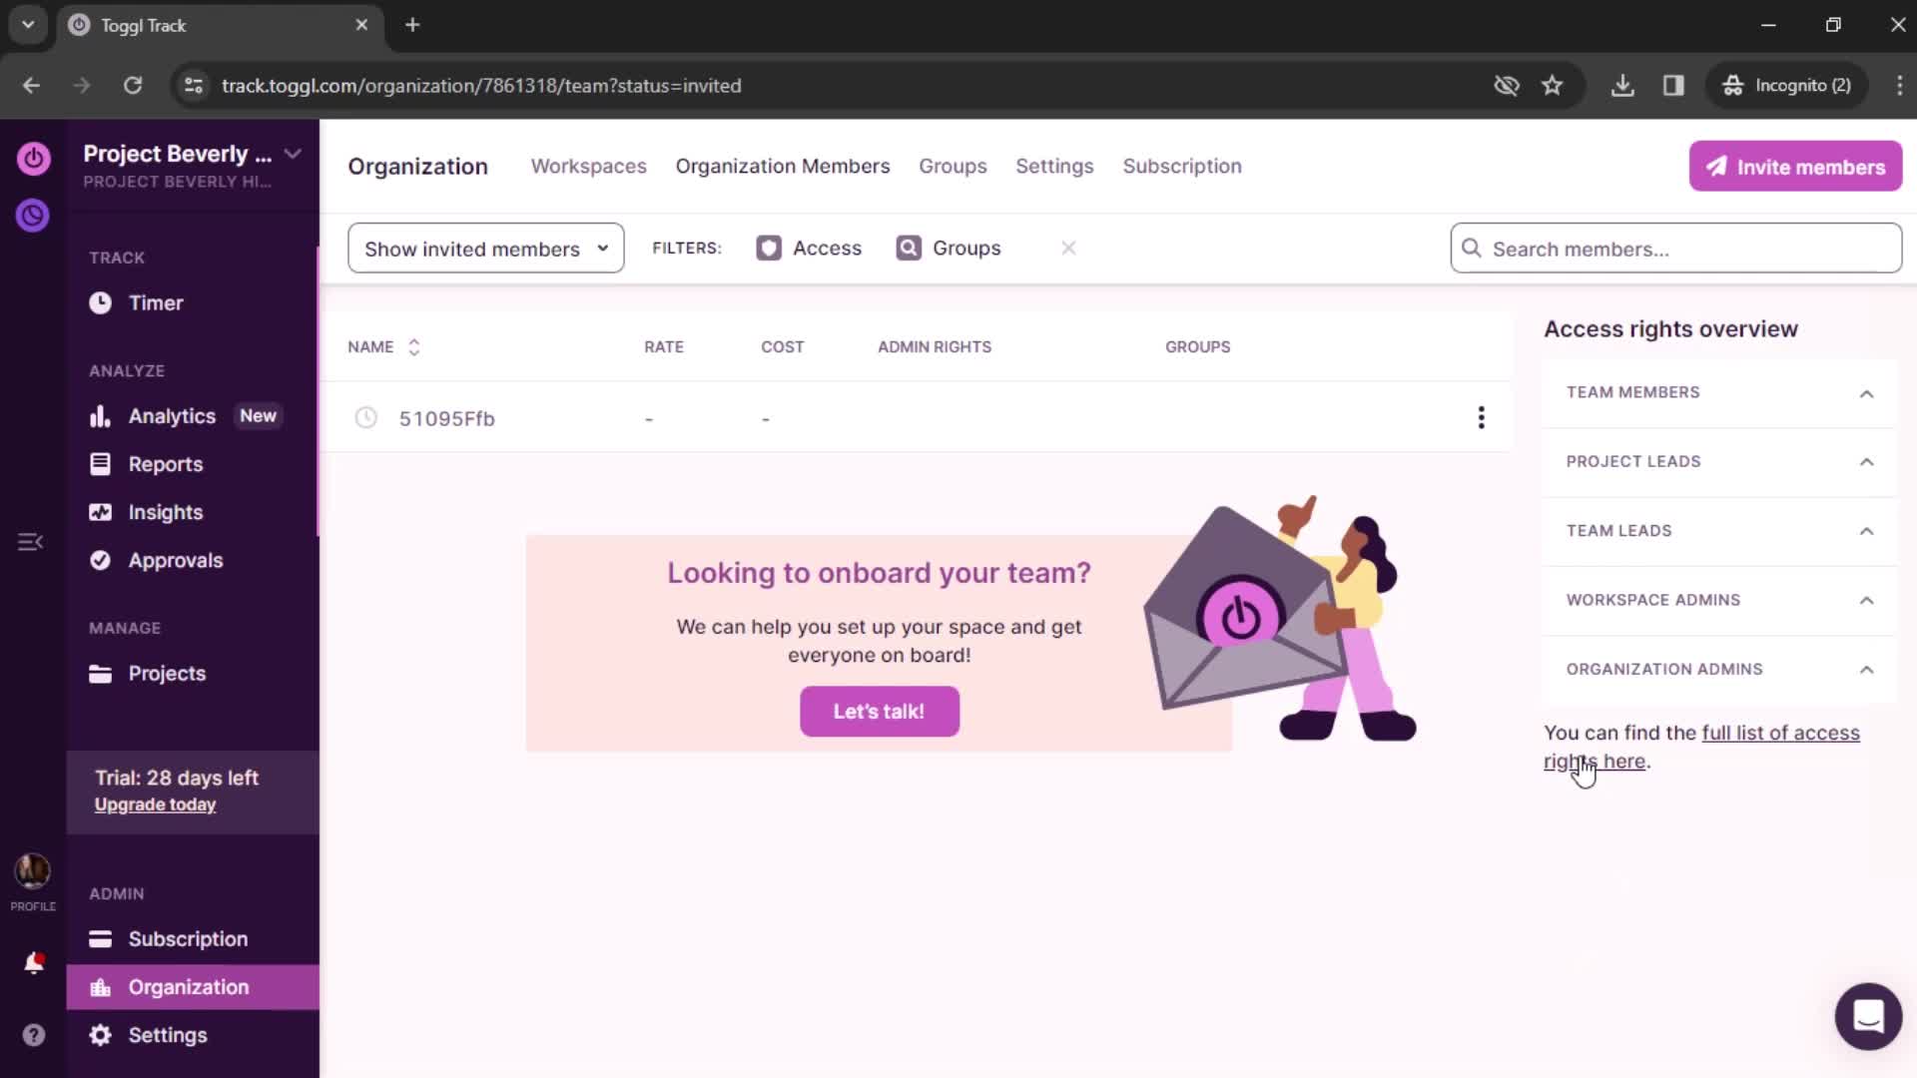The height and width of the screenshot is (1078, 1917).
Task: Navigate to Projects in sidebar
Action: click(167, 673)
